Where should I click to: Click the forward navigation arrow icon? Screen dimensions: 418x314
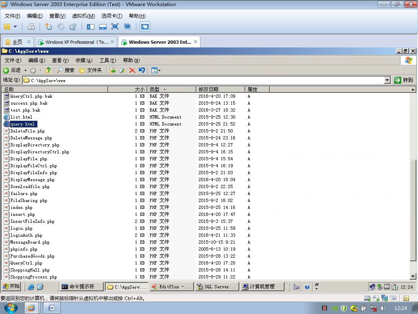(x=33, y=70)
